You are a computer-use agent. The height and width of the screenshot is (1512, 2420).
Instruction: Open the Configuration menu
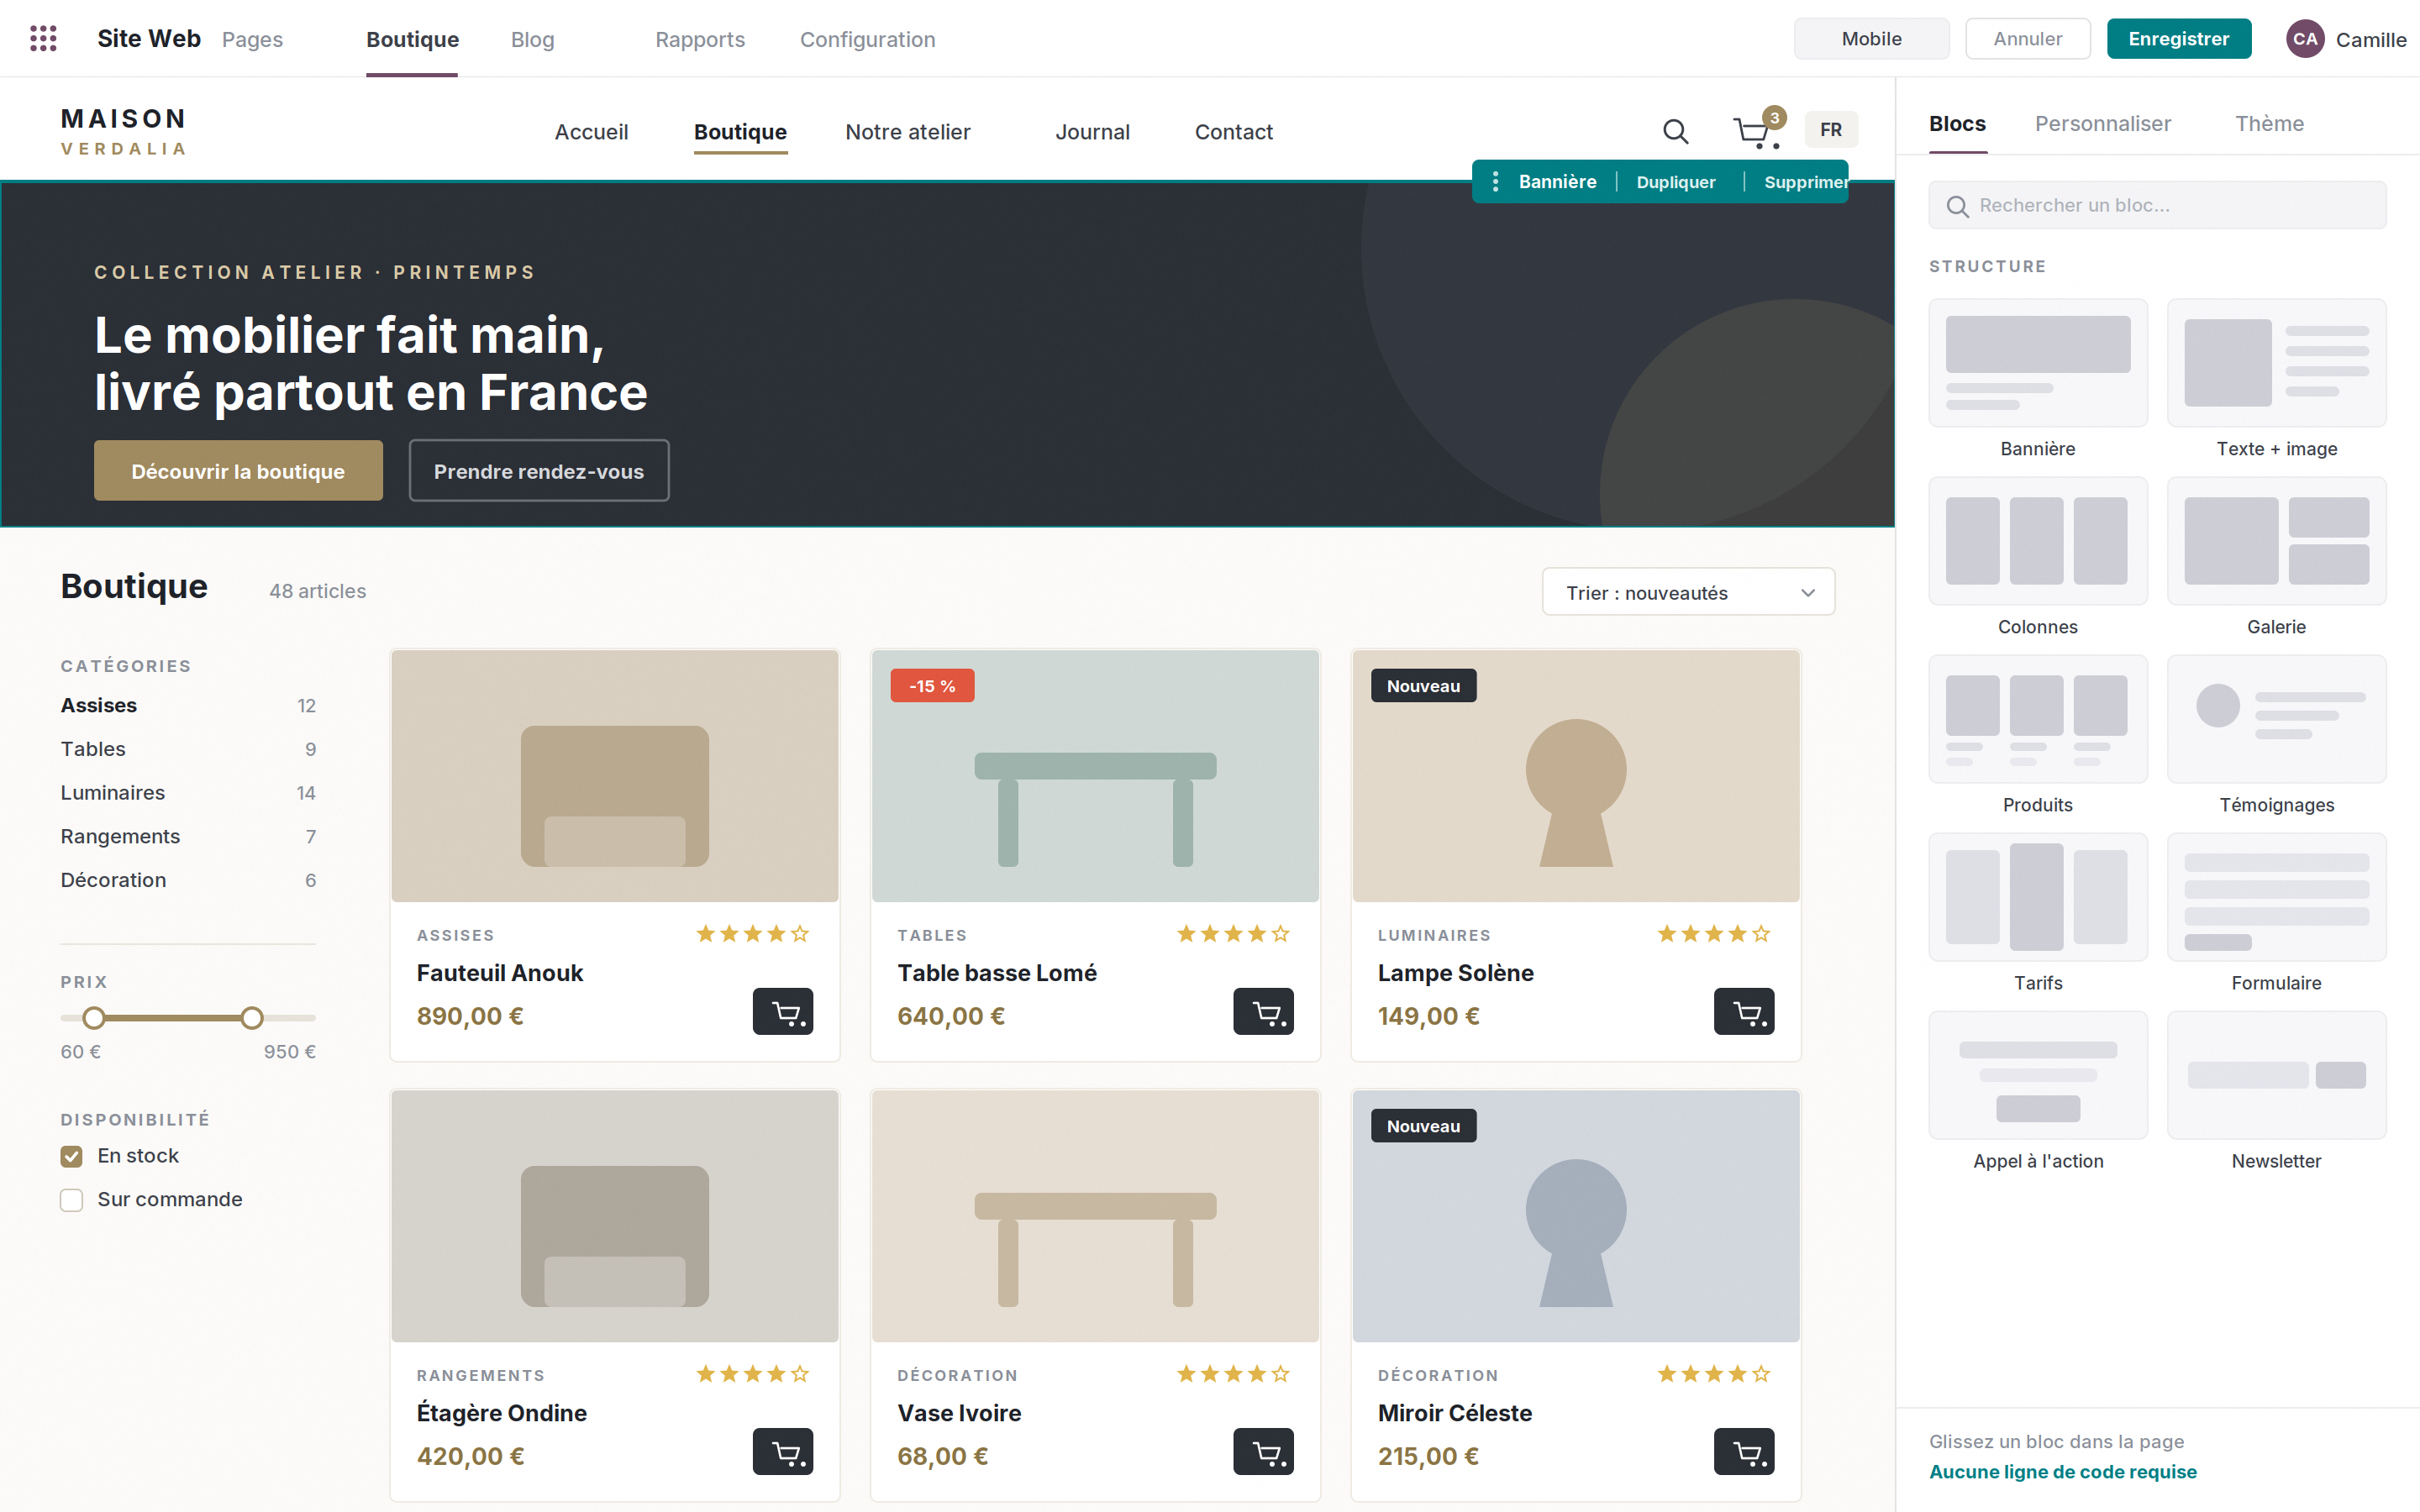(867, 39)
